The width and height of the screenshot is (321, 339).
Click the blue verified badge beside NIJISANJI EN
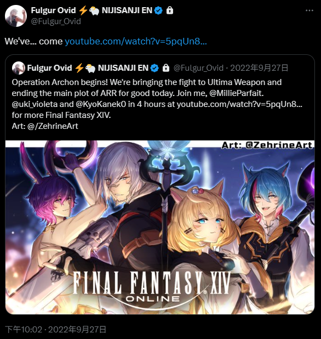coord(159,10)
